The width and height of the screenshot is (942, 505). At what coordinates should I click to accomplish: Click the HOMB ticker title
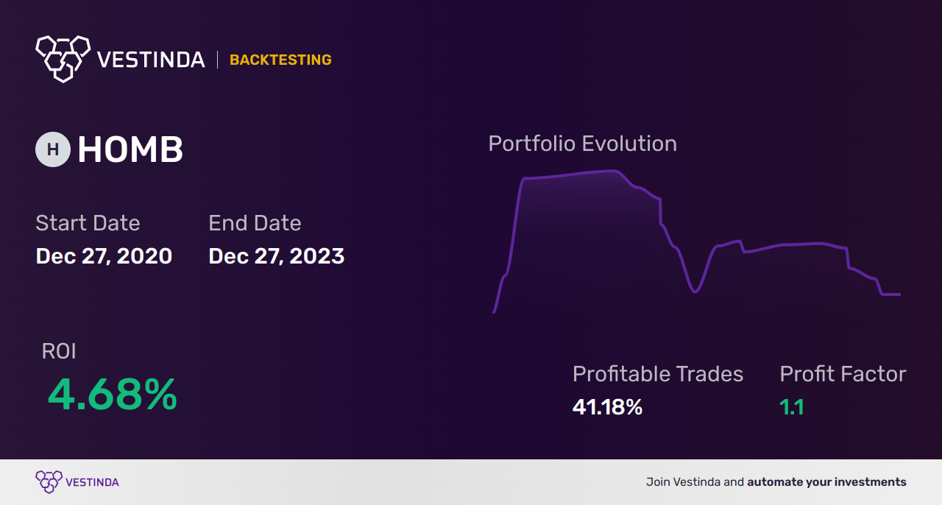tap(130, 150)
